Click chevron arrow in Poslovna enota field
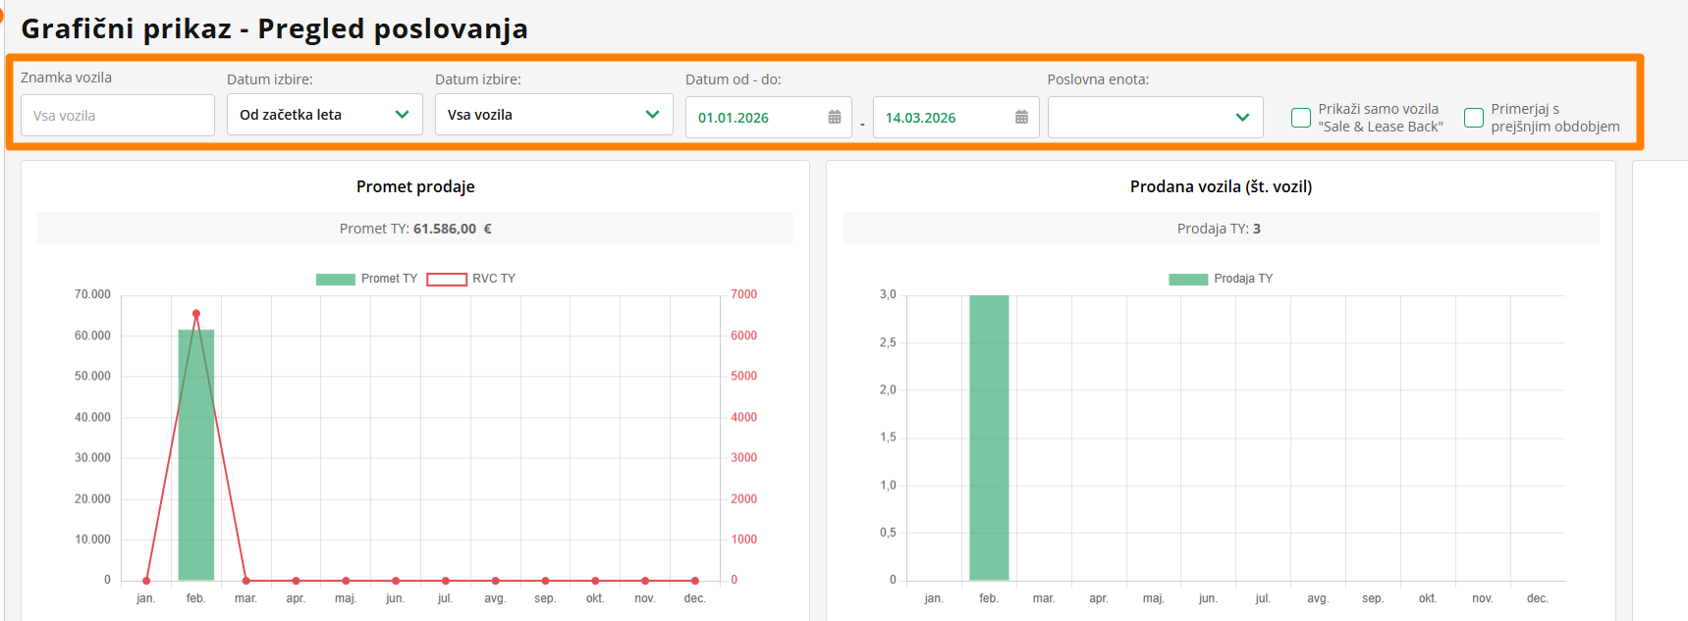The height and width of the screenshot is (621, 1688). click(x=1242, y=118)
